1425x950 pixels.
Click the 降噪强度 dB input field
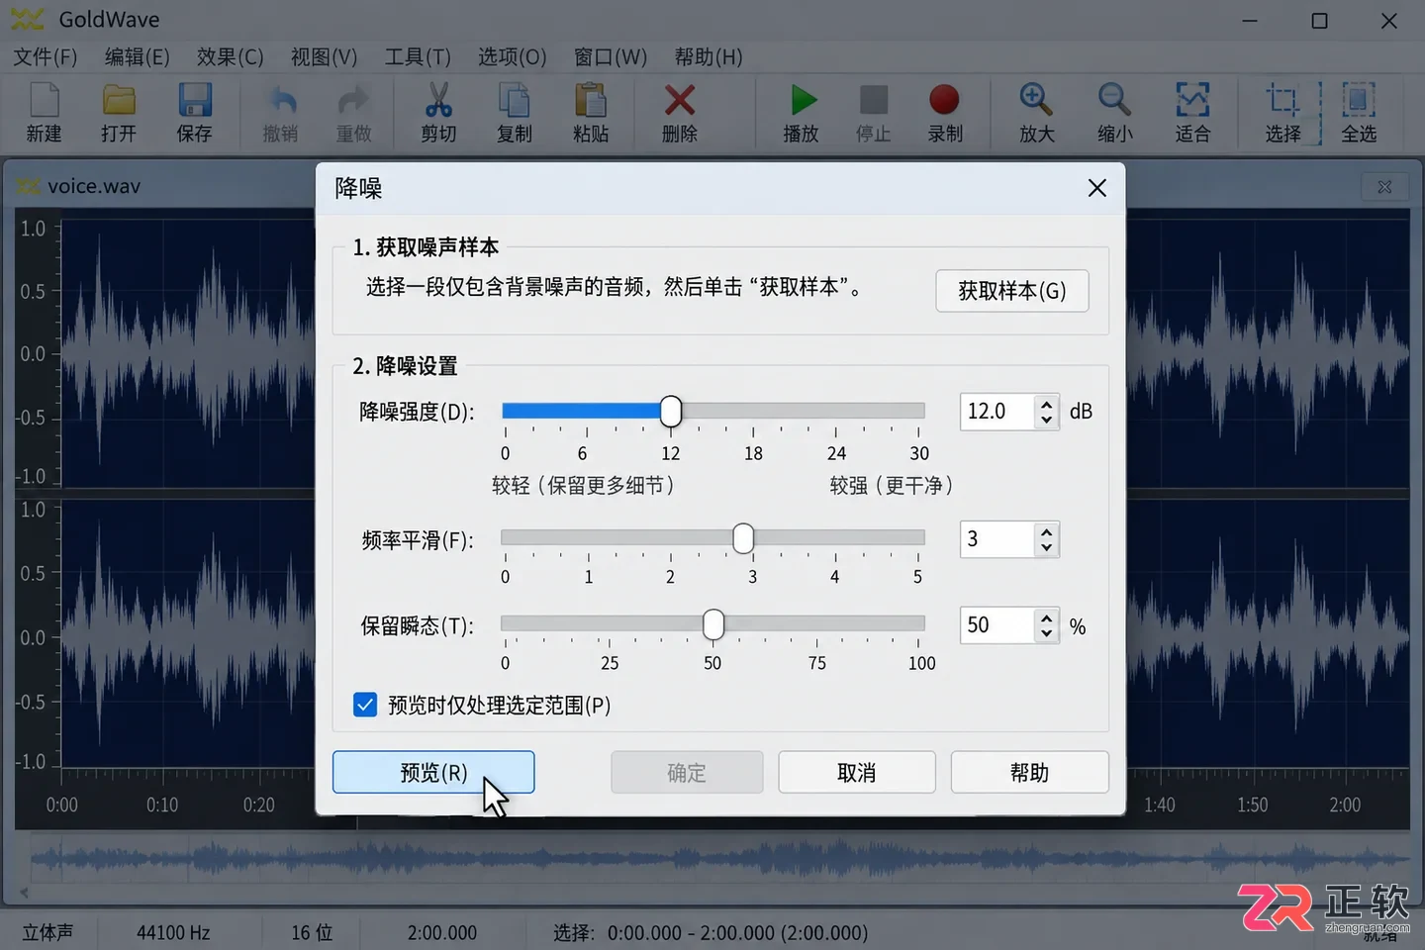pyautogui.click(x=997, y=412)
